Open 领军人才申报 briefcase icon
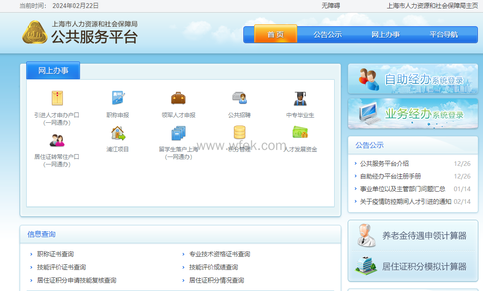 pos(178,98)
